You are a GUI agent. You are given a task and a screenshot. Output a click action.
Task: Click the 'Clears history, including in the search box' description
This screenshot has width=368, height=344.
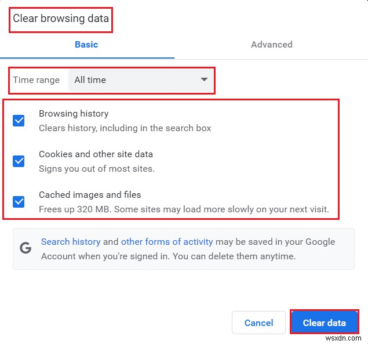click(x=125, y=128)
